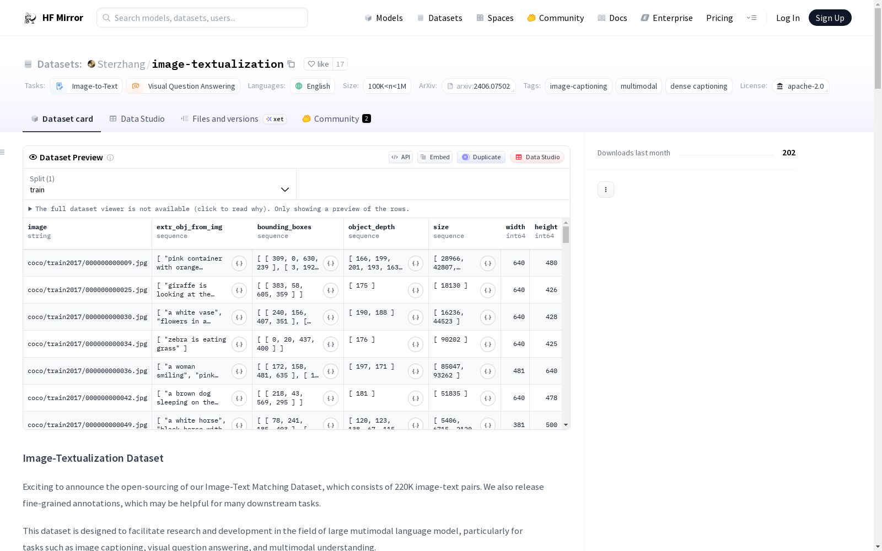Expand size cell for 000000000030.jpg
This screenshot has height=551, width=882.
488,317
